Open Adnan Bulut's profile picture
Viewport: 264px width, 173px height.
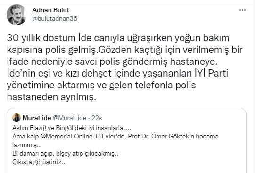click(x=16, y=15)
